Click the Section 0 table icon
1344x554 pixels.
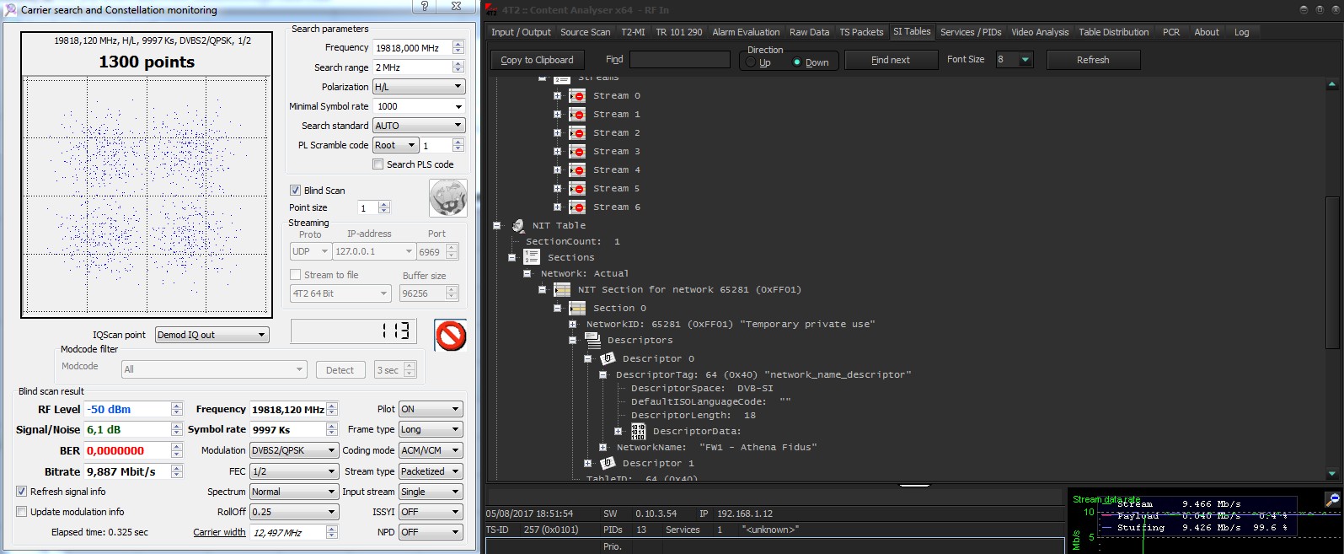(x=577, y=309)
